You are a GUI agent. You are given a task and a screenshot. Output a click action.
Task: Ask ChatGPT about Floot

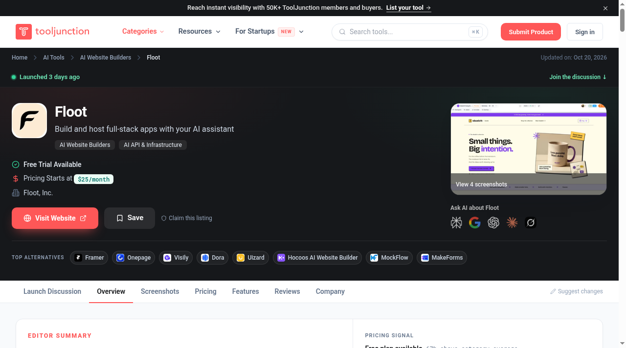[x=493, y=223]
